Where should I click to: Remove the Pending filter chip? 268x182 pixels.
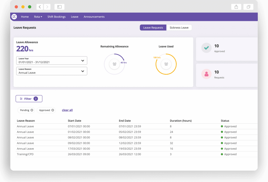point(32,110)
